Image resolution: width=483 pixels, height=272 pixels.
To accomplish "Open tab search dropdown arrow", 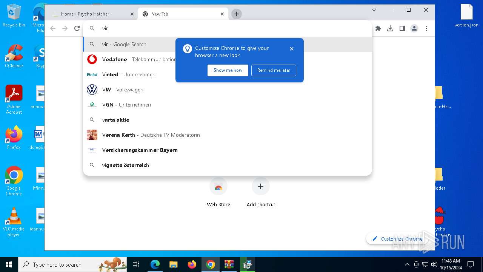I will [374, 10].
